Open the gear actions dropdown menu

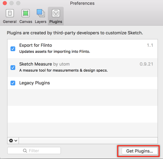[x=13, y=141]
